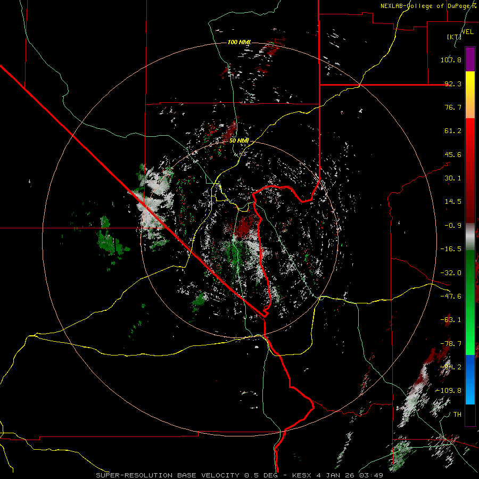Click the 50 NMI range ring label
Screen dimensions: 479x479
tap(239, 141)
